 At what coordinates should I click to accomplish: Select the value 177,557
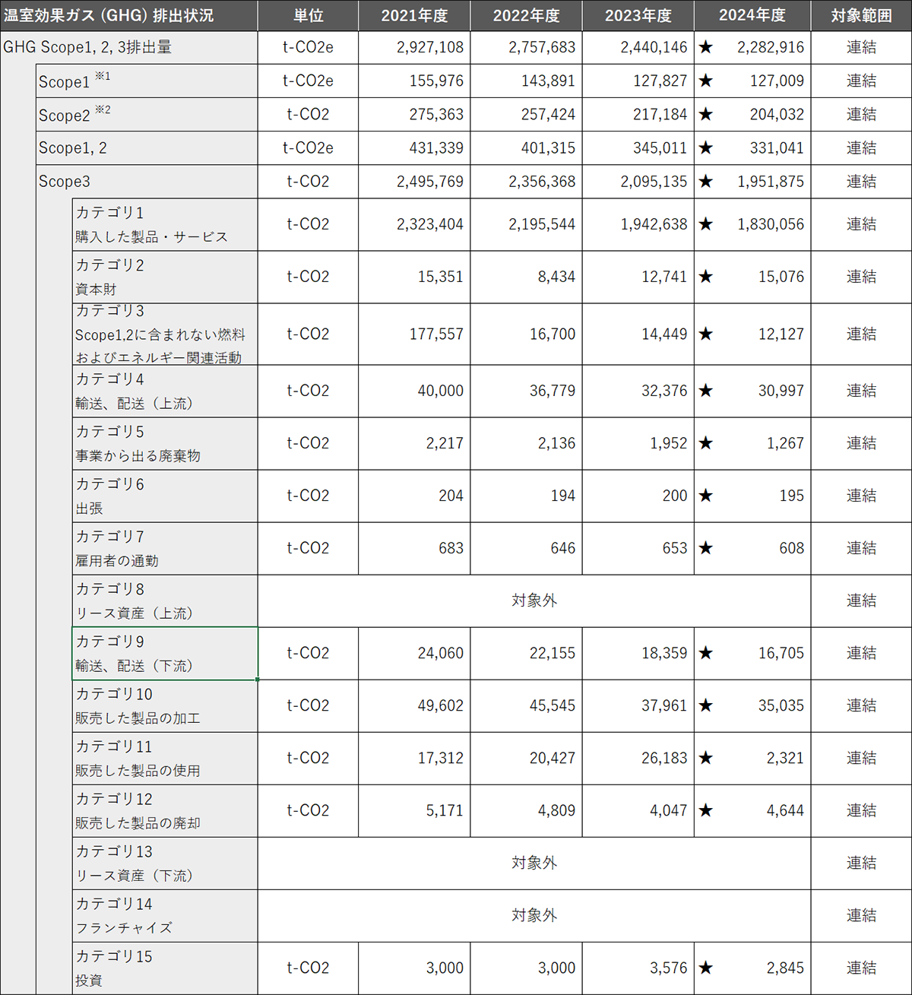[436, 334]
